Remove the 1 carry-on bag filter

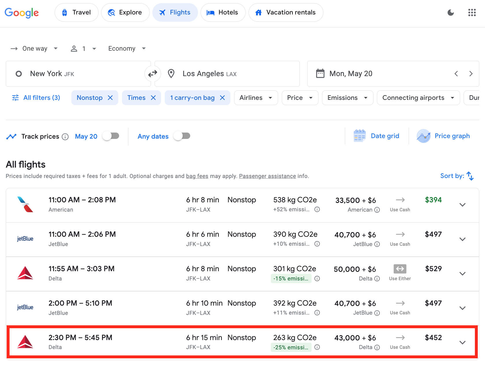222,98
